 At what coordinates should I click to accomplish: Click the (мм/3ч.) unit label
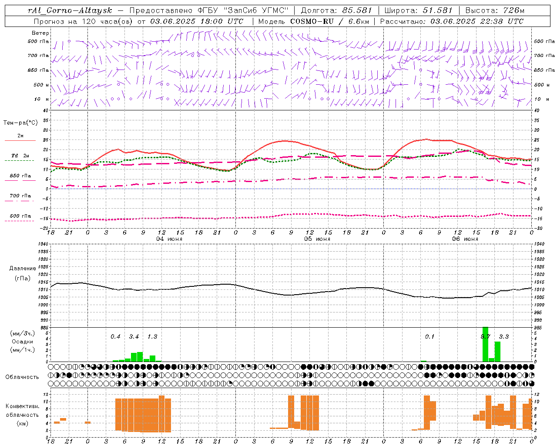[x=22, y=333]
